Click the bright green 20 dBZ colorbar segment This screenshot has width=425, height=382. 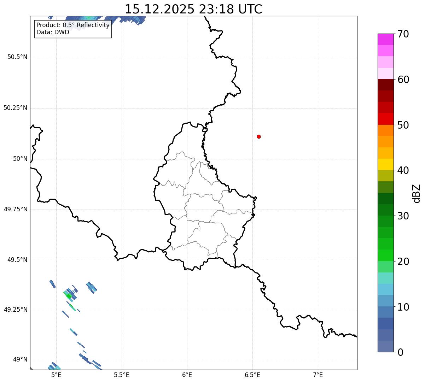pos(385,255)
